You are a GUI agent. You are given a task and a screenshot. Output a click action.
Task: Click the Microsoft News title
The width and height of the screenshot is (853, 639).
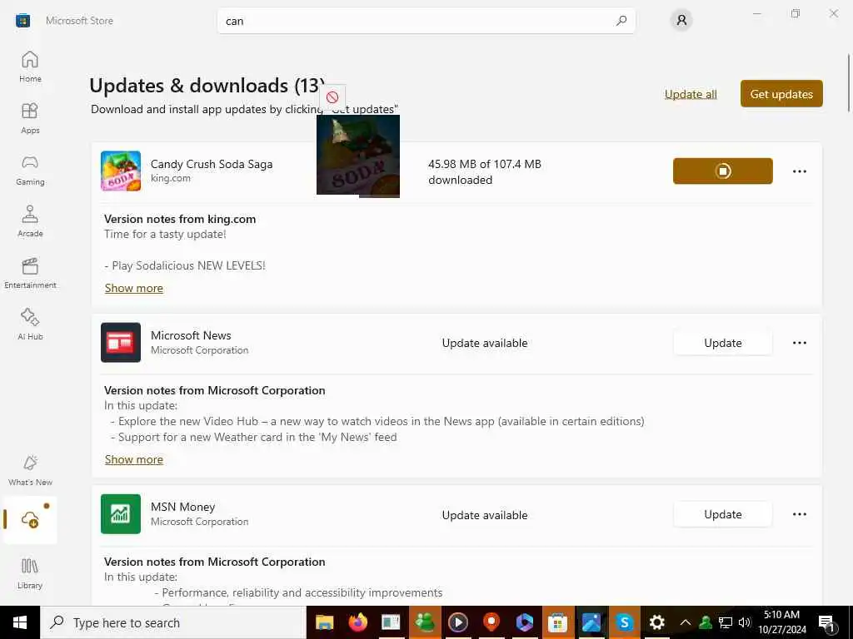point(191,335)
